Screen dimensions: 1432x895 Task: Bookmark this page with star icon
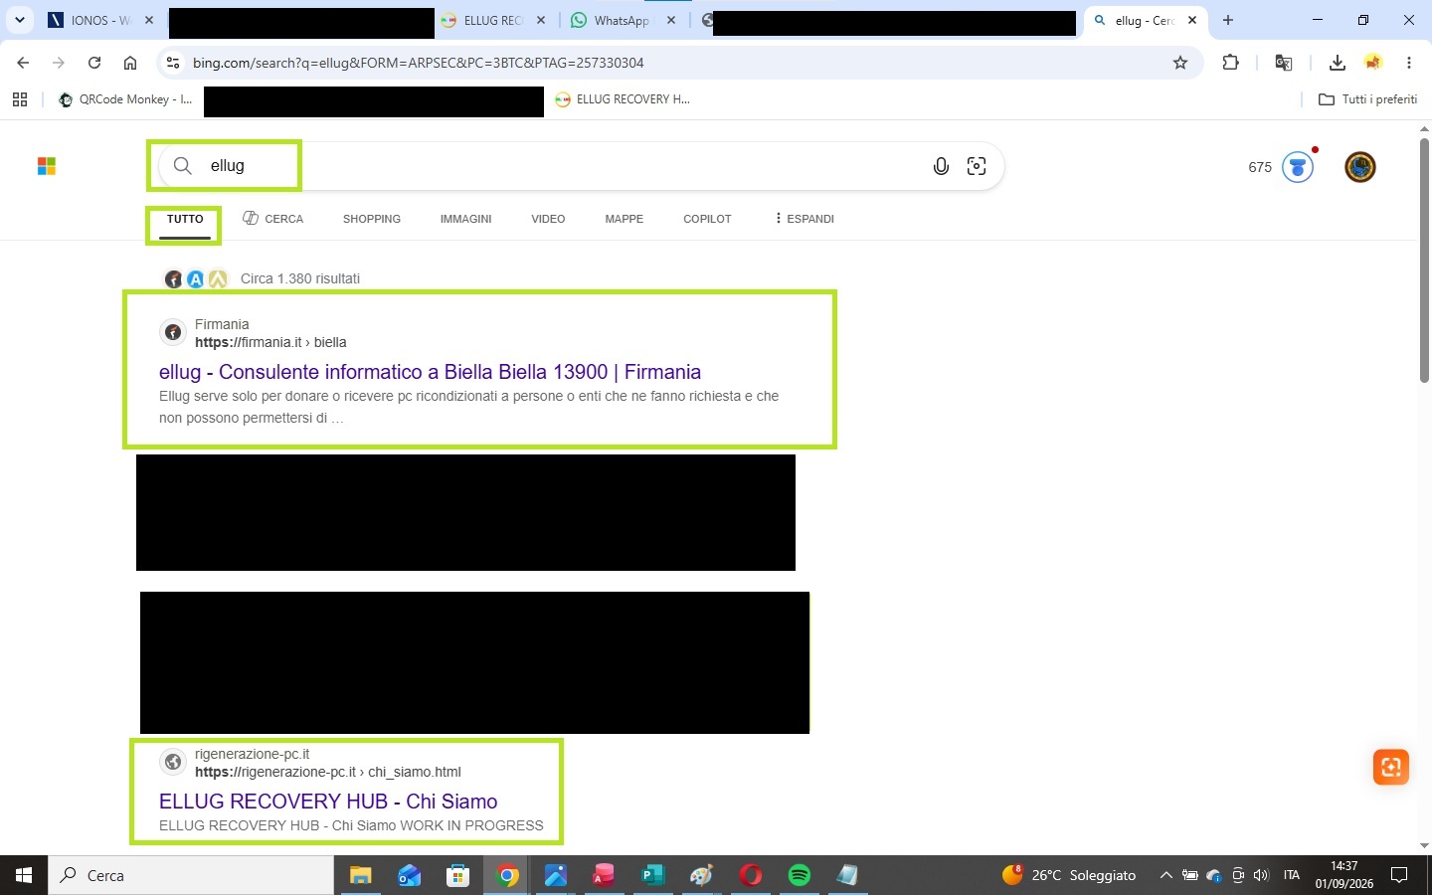tap(1180, 63)
